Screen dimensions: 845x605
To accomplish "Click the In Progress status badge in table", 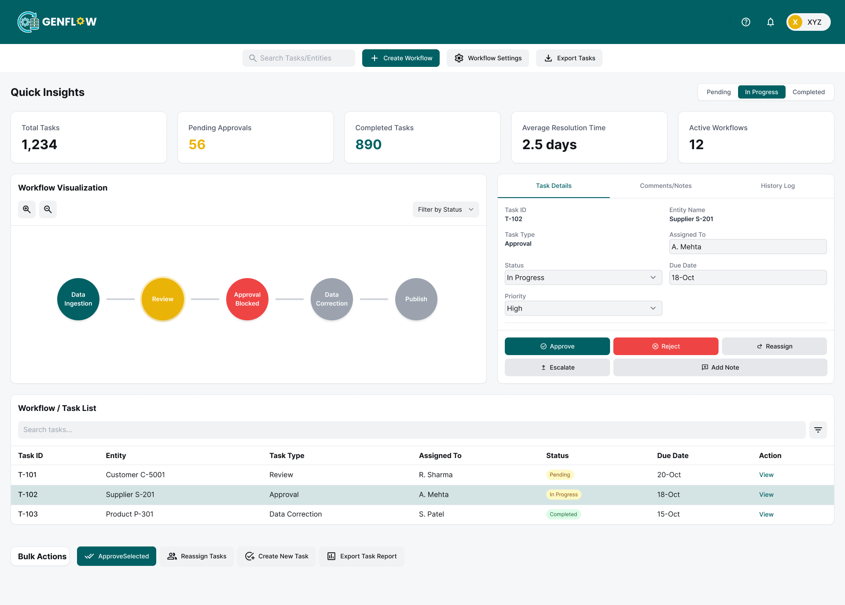I will pyautogui.click(x=564, y=495).
